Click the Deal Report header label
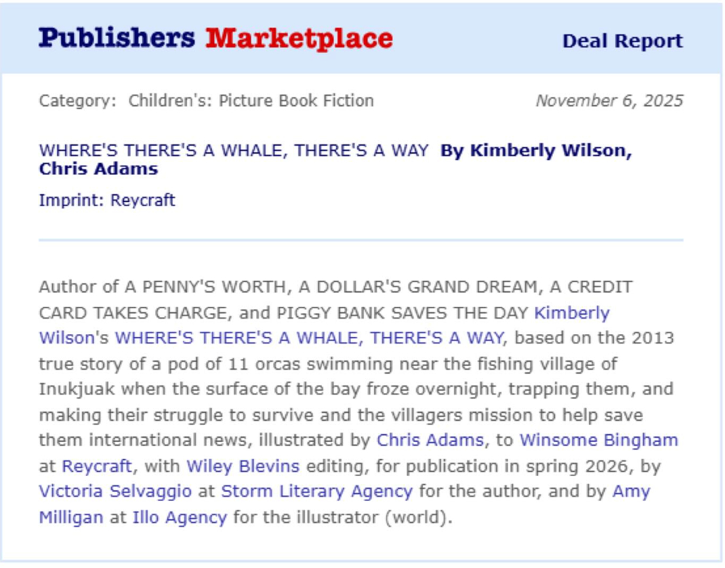725x568 pixels. 622,41
